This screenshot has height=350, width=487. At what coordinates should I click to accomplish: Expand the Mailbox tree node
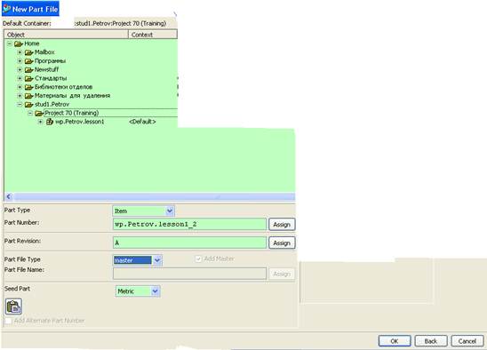click(20, 52)
